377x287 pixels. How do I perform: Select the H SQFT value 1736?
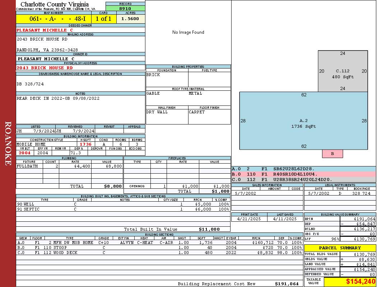pyautogui.click(x=86, y=144)
